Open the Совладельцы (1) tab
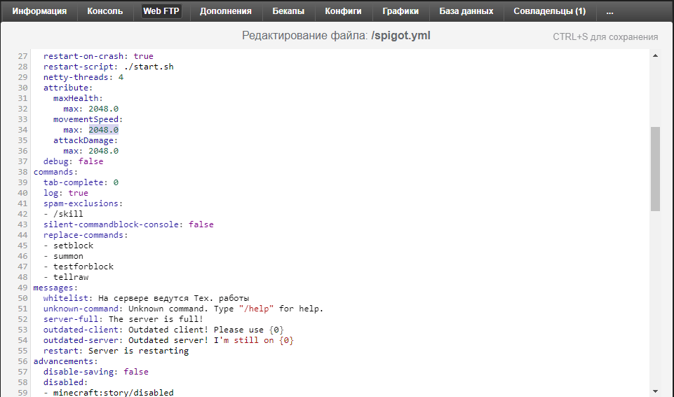Viewport: 674px width, 397px height. coord(549,11)
